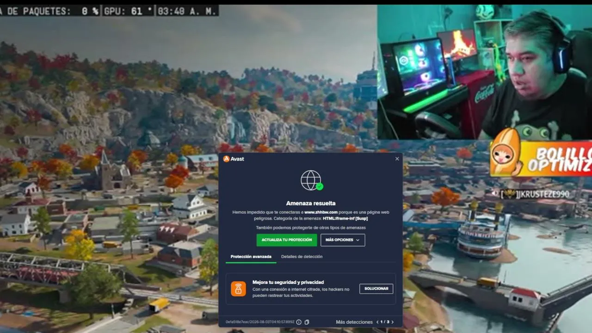Click 'También podemos protegerte de otros tipos' text
Image resolution: width=592 pixels, height=333 pixels.
click(x=311, y=228)
